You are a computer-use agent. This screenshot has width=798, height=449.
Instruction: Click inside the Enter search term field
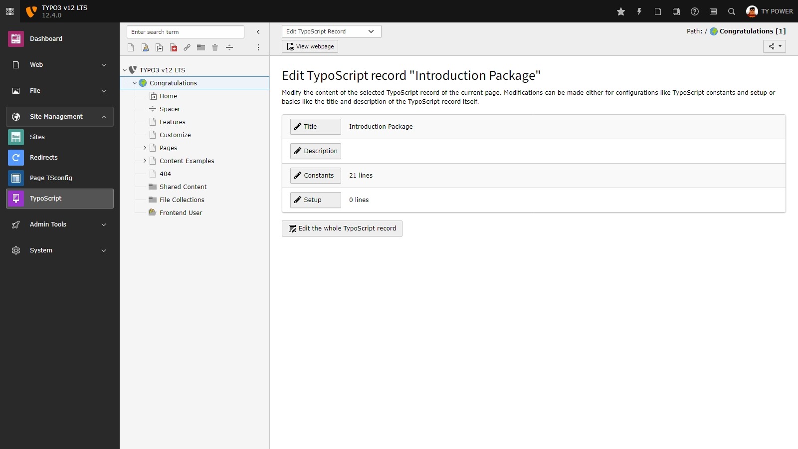coord(185,31)
